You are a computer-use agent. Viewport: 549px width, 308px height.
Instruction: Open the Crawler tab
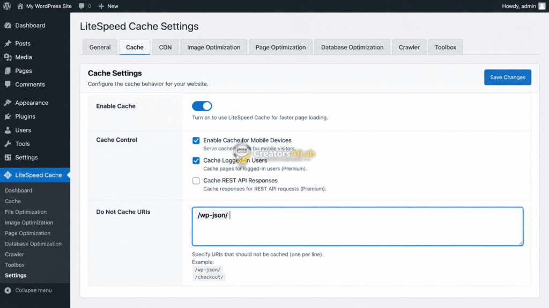coord(409,47)
